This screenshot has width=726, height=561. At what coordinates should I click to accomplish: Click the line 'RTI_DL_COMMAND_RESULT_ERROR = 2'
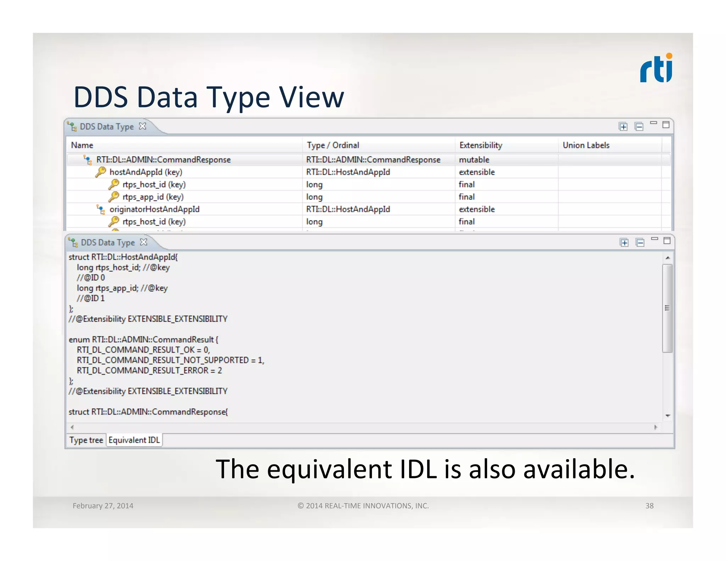149,371
